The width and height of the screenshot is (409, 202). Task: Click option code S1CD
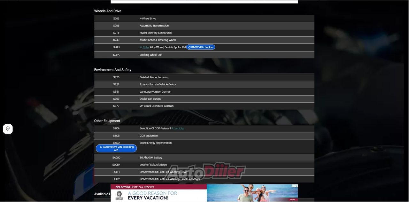pos(116,143)
